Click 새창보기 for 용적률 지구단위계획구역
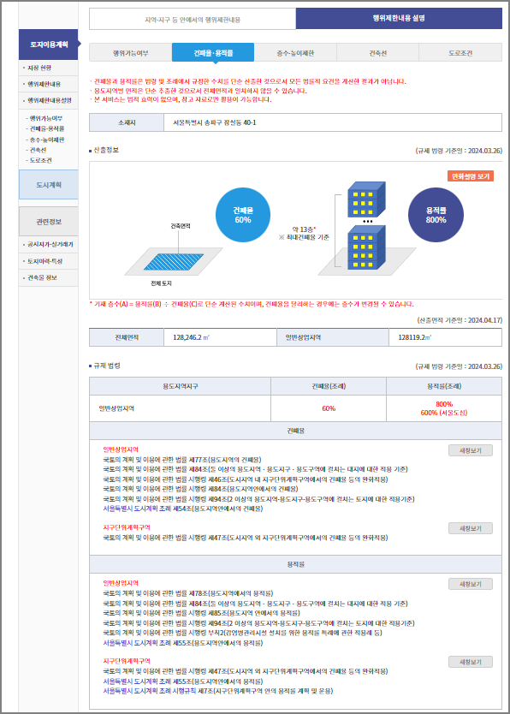This screenshot has width=510, height=714. [x=471, y=662]
